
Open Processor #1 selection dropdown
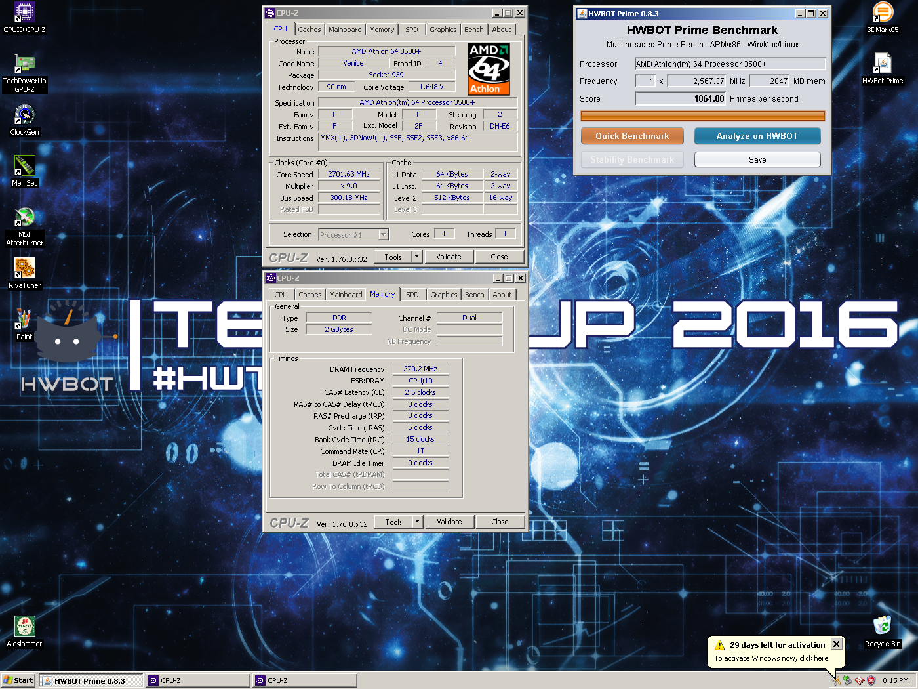[384, 234]
